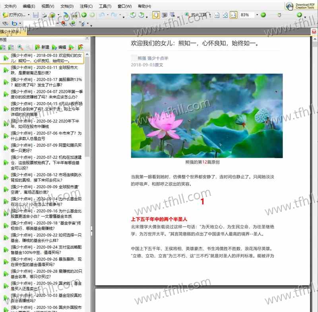The image size is (318, 312).
Task: Open the 注释(C) menu
Action: pos(86,6)
